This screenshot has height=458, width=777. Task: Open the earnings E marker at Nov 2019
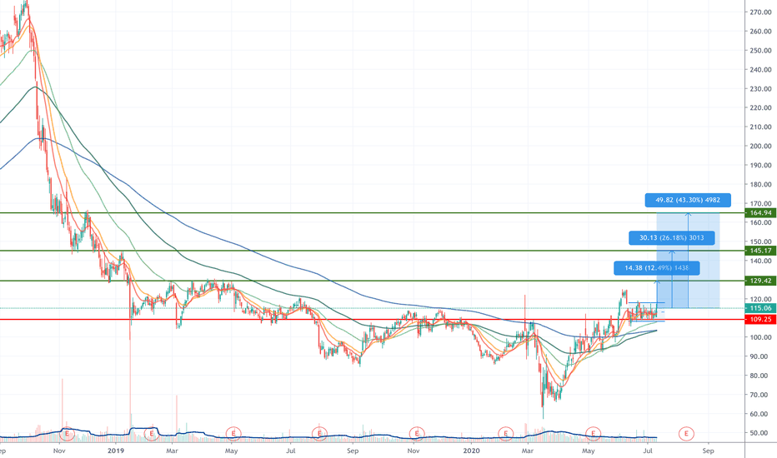click(417, 434)
